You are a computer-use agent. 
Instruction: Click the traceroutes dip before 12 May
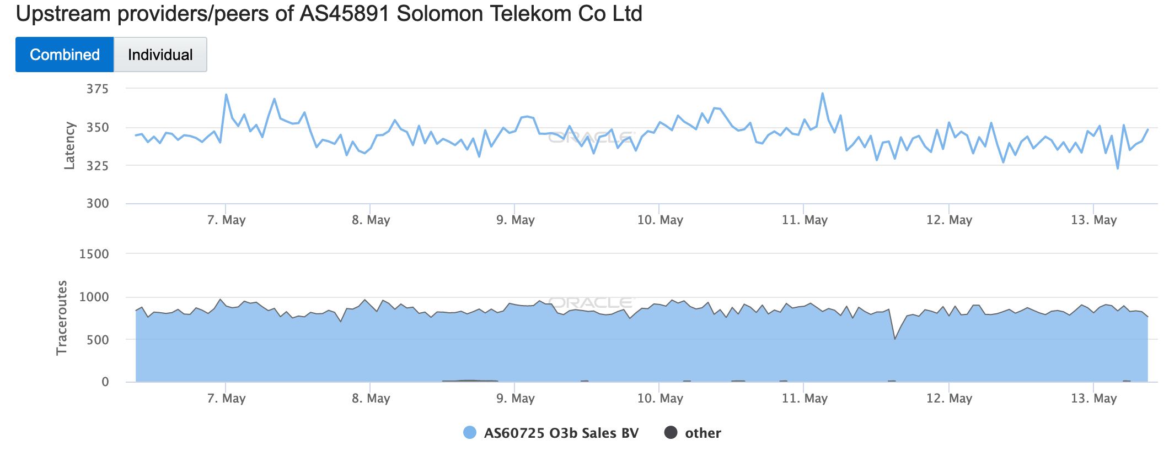(894, 339)
